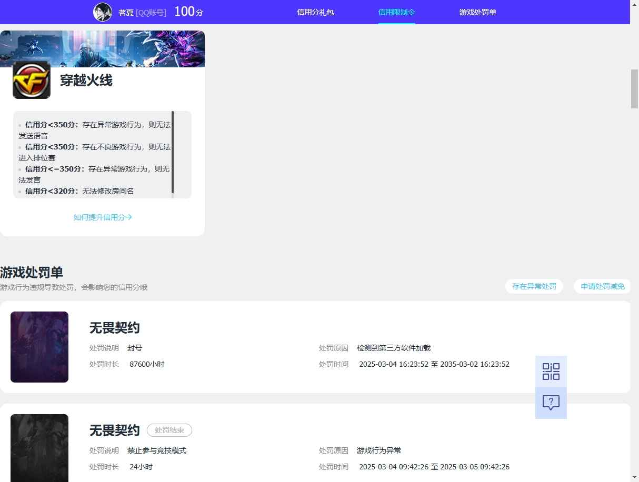Viewport: 639px width, 482px height.
Task: Click the 2035-03-02 penalty time range
Action: [434, 364]
